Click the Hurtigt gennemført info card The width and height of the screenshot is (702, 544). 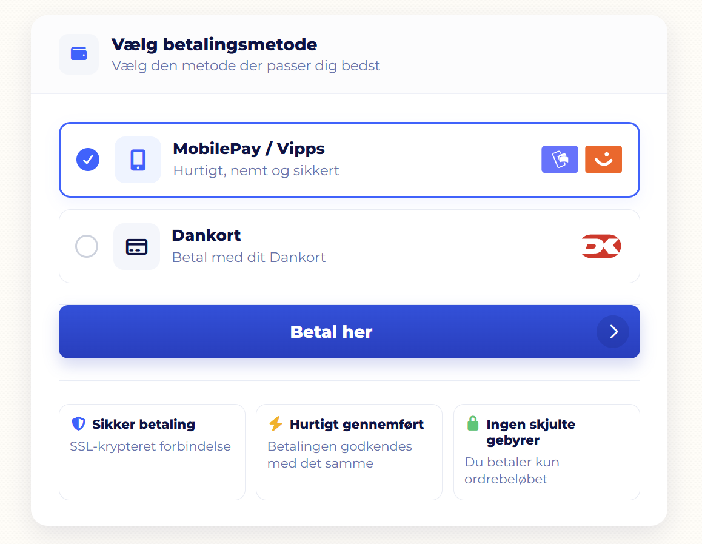click(349, 452)
